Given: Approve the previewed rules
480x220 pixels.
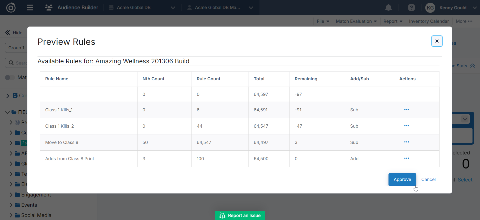Looking at the screenshot, I should point(402,179).
